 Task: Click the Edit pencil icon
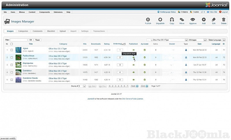click(214, 20)
